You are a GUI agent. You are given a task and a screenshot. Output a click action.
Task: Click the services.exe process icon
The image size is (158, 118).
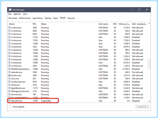pos(9,95)
